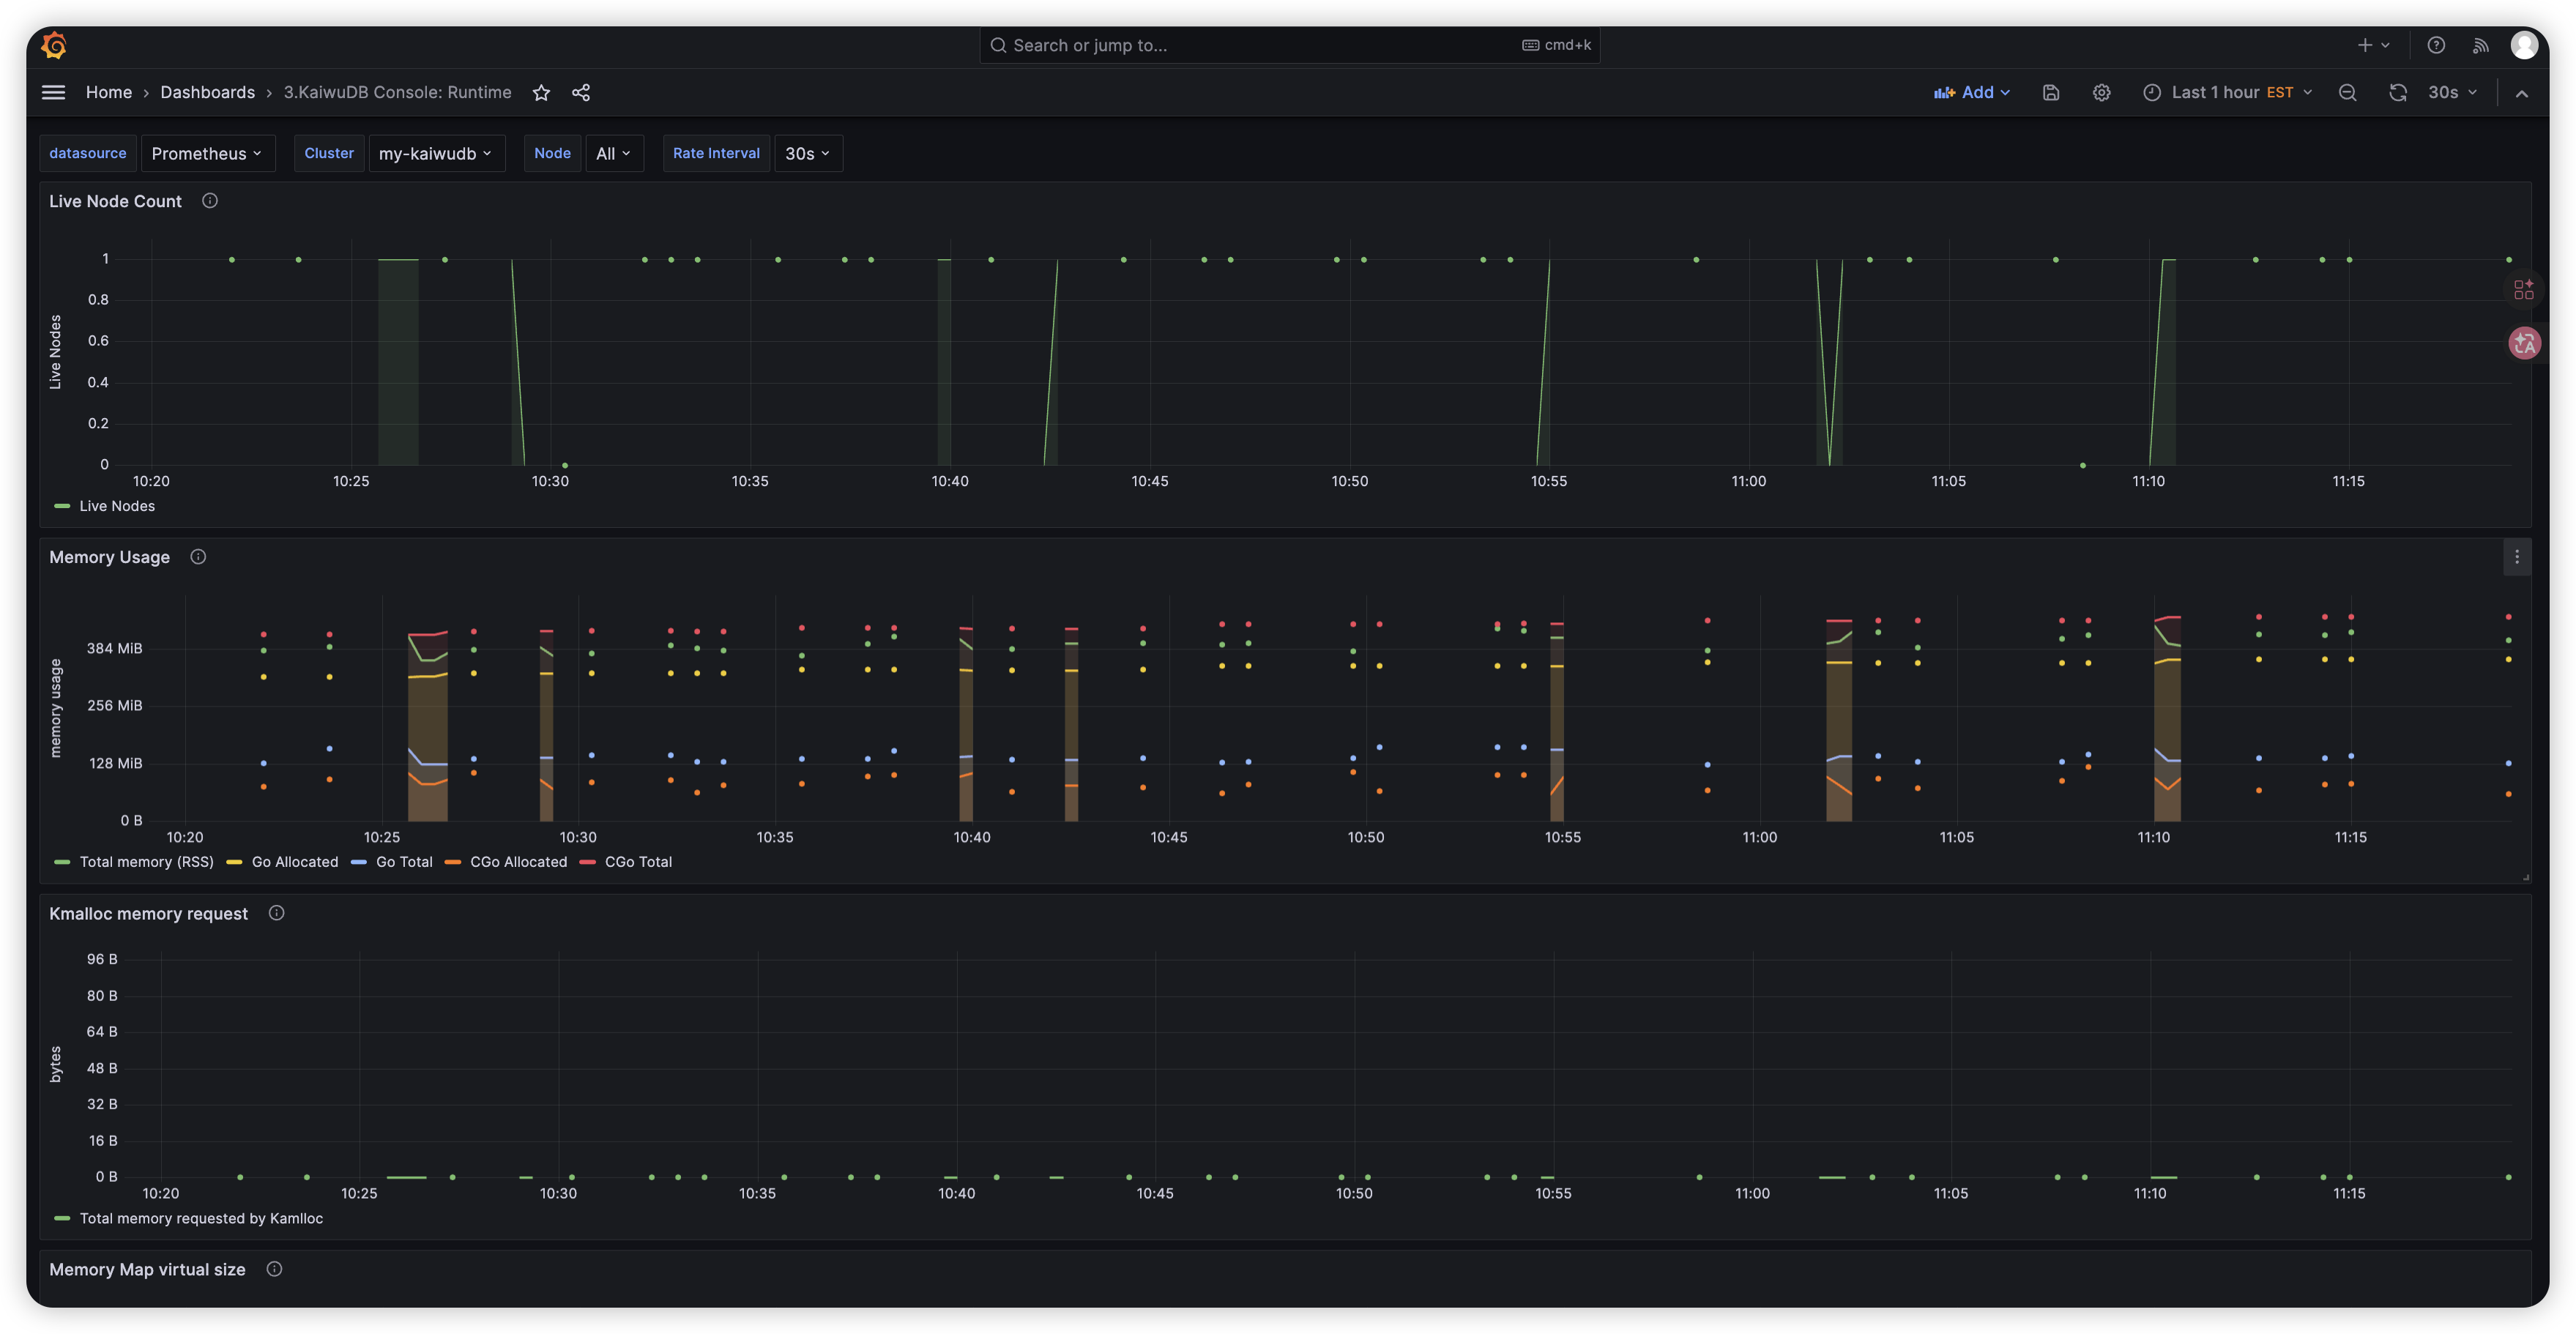Go to Dashboards breadcrumb
The image size is (2576, 1334).
tap(207, 92)
